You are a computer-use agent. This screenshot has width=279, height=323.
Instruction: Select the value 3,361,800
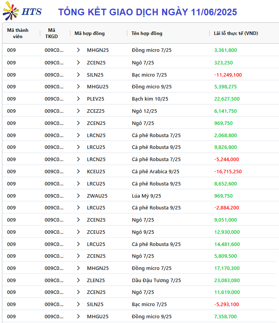coord(226,50)
